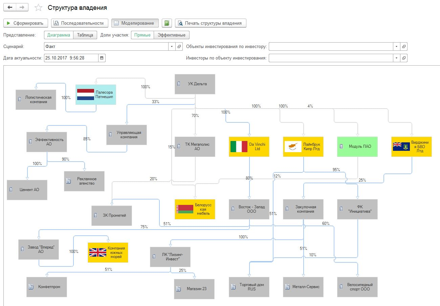The height and width of the screenshot is (306, 440).
Task: Click the Сформировать button
Action: [x=25, y=23]
